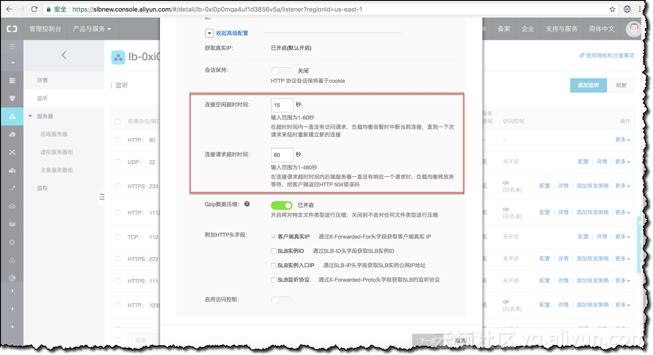Tick the checkbox for the UDP: 22 row

118,162
